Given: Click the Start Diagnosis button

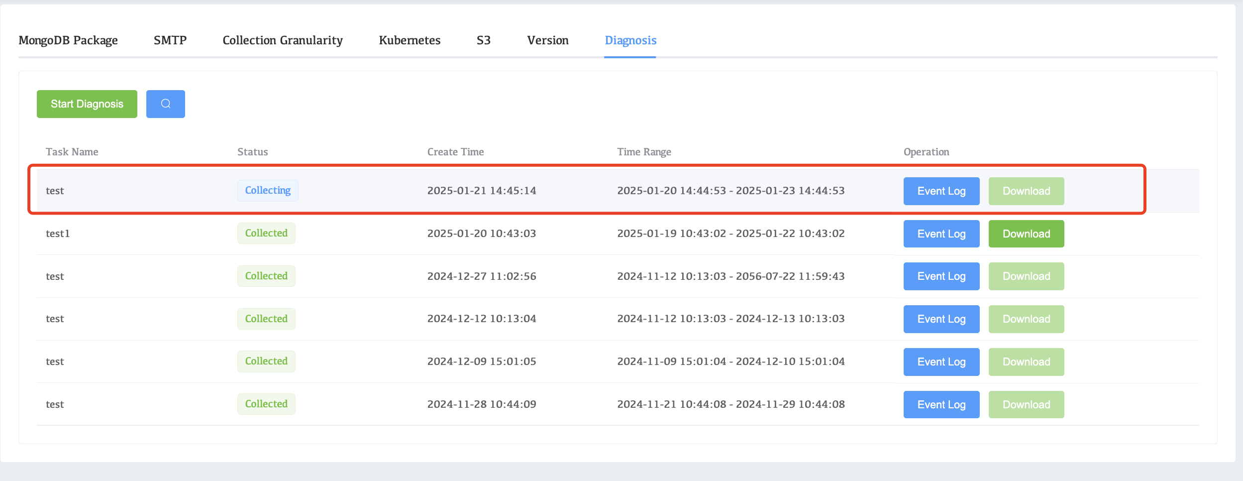Looking at the screenshot, I should click(x=87, y=104).
